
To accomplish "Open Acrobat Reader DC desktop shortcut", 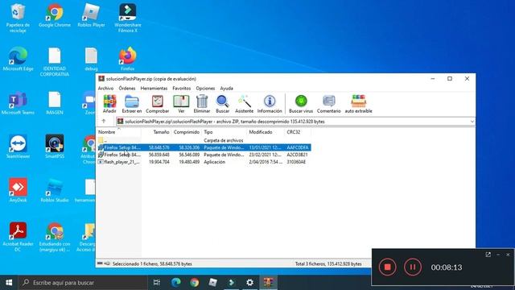I will pos(18,237).
